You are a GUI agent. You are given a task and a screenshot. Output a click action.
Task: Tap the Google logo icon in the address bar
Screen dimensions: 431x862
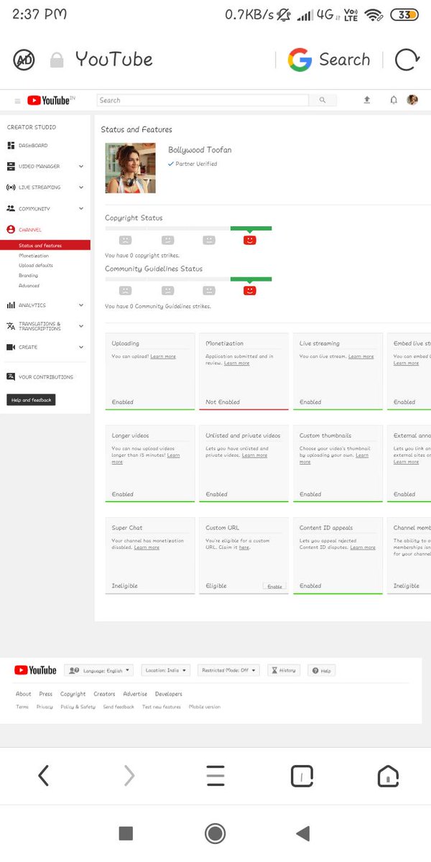tap(300, 60)
